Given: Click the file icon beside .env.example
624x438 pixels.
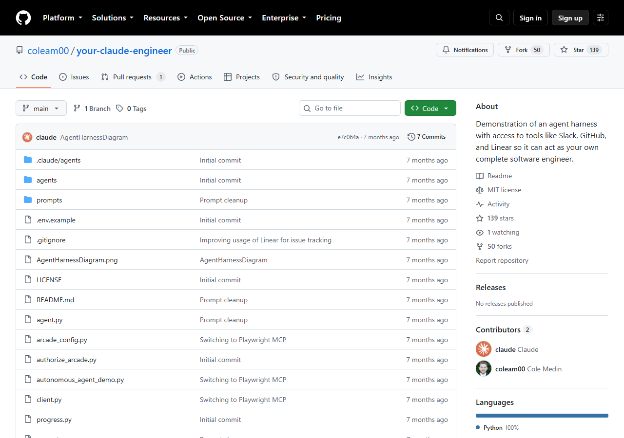Looking at the screenshot, I should 28,220.
